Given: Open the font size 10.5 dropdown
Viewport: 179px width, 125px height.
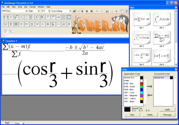Looking at the screenshot, I should (49, 11).
